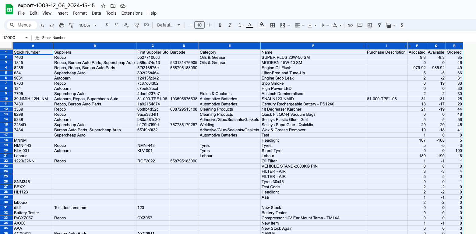Viewport: 476px width, 234px height.
Task: Open the File menu
Action: pos(21,13)
